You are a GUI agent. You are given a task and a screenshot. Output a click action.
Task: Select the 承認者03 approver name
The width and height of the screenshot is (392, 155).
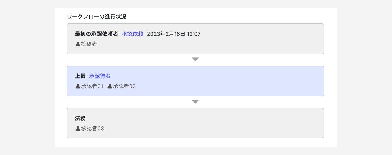[93, 129]
